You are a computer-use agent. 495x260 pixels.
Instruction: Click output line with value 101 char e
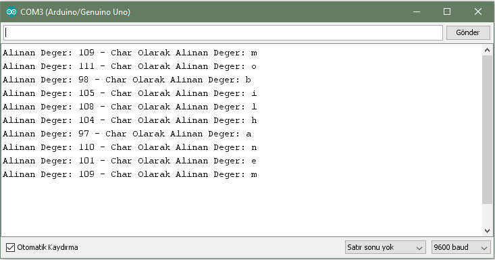coord(130,161)
